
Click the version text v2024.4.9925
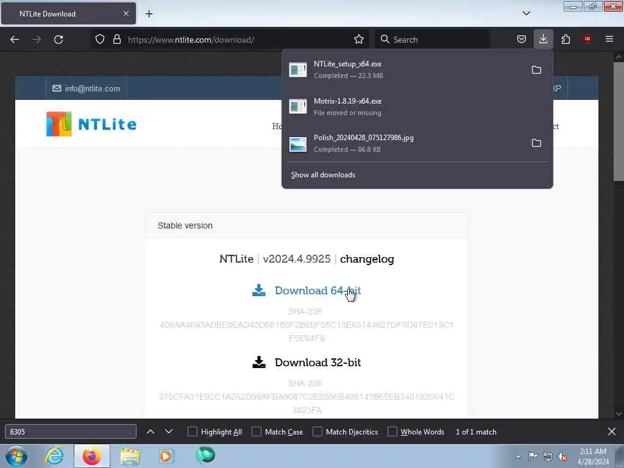point(297,259)
